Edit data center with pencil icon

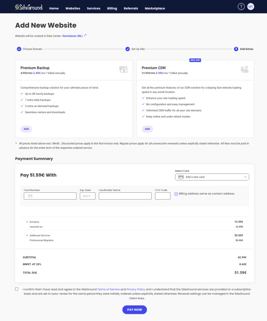tap(86, 35)
